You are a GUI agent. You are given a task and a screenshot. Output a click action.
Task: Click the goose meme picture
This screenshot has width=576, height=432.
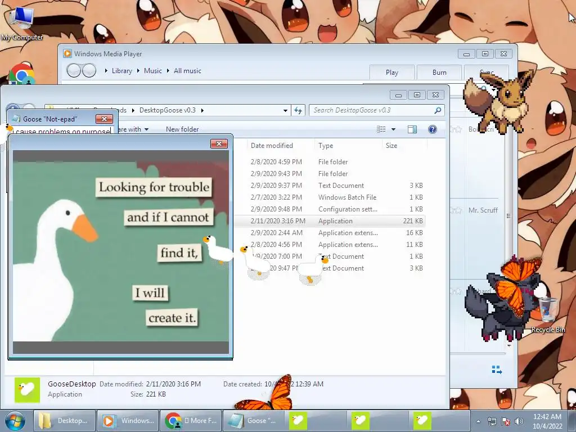pos(121,251)
